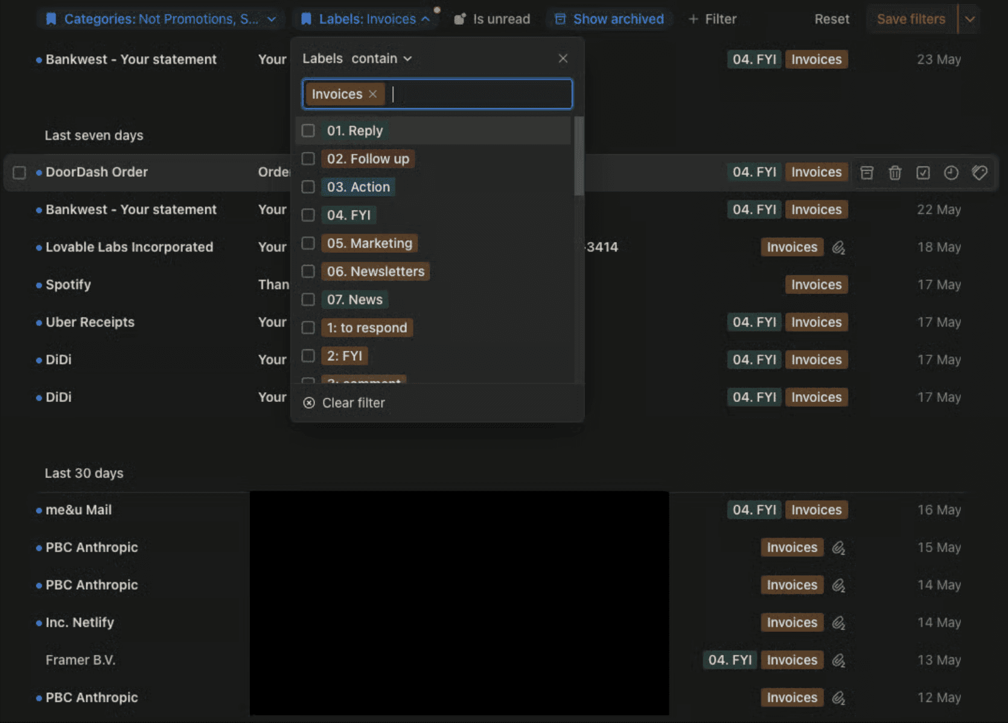Open the Save filters dropdown arrow

coord(969,19)
